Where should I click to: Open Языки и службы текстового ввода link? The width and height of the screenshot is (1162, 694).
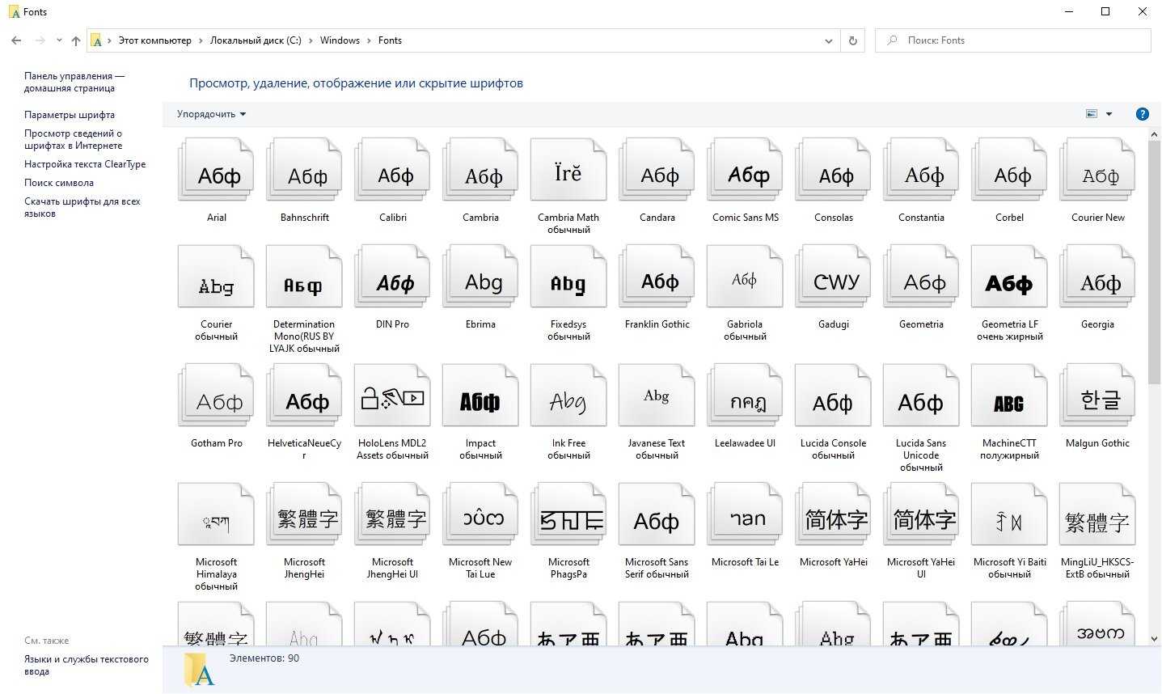[87, 665]
